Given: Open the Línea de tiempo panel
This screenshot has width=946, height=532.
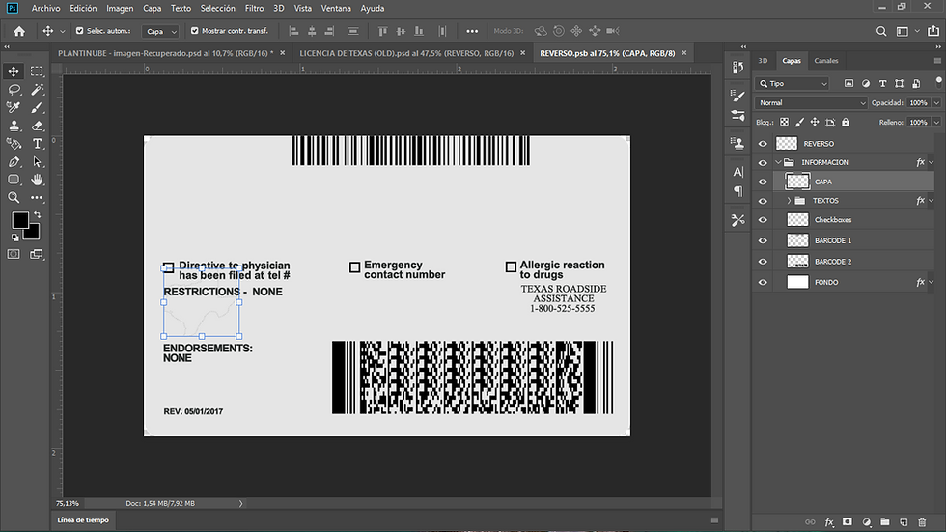Looking at the screenshot, I should [83, 520].
